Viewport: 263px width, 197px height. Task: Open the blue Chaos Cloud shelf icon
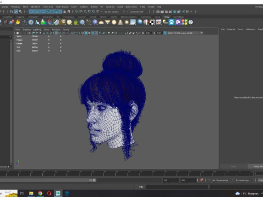tap(171, 22)
